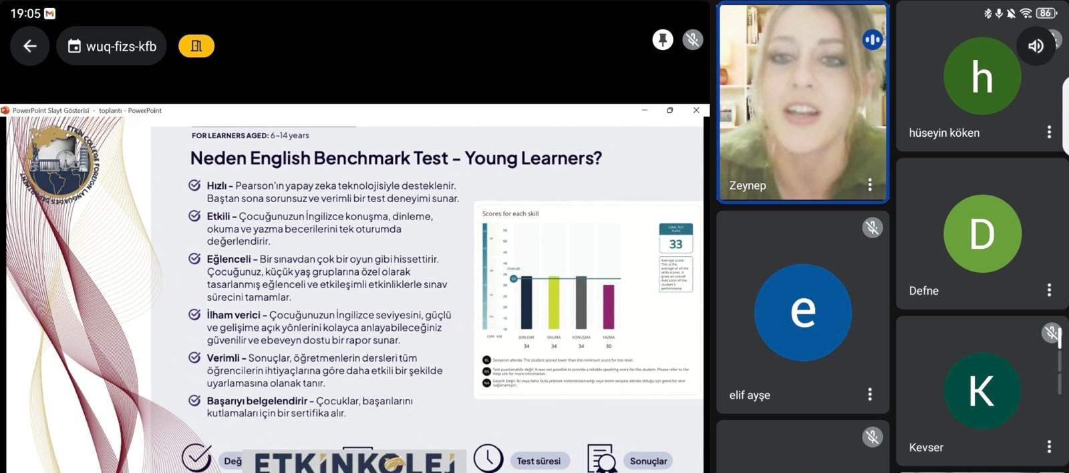Click the clock icon on the slide
The height and width of the screenshot is (473, 1069).
488,458
